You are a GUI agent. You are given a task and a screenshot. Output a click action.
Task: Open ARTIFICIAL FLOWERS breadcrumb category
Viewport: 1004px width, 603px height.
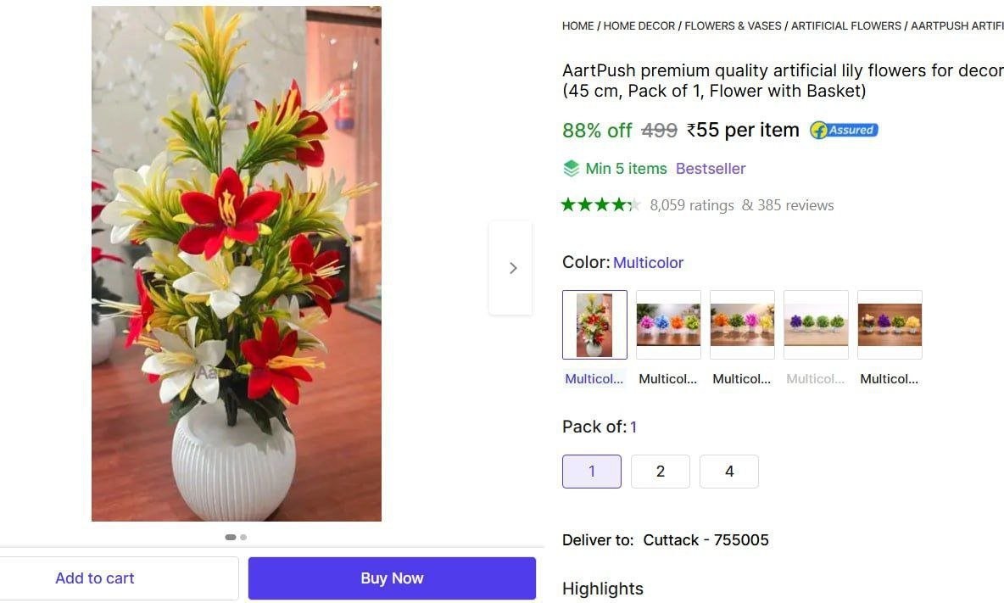[846, 26]
